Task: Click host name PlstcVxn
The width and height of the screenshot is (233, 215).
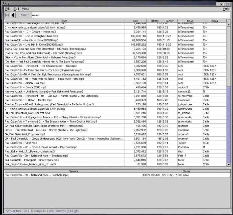Action: pos(183,147)
